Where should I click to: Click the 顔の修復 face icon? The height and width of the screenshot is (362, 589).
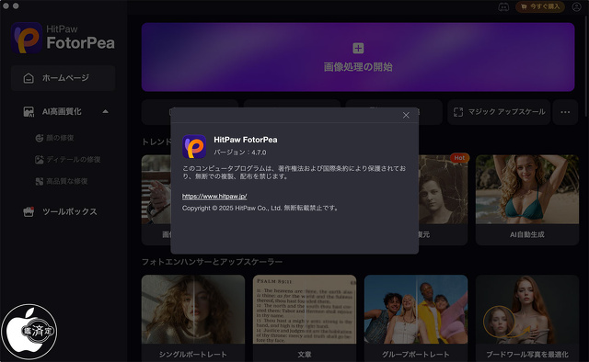[40, 138]
